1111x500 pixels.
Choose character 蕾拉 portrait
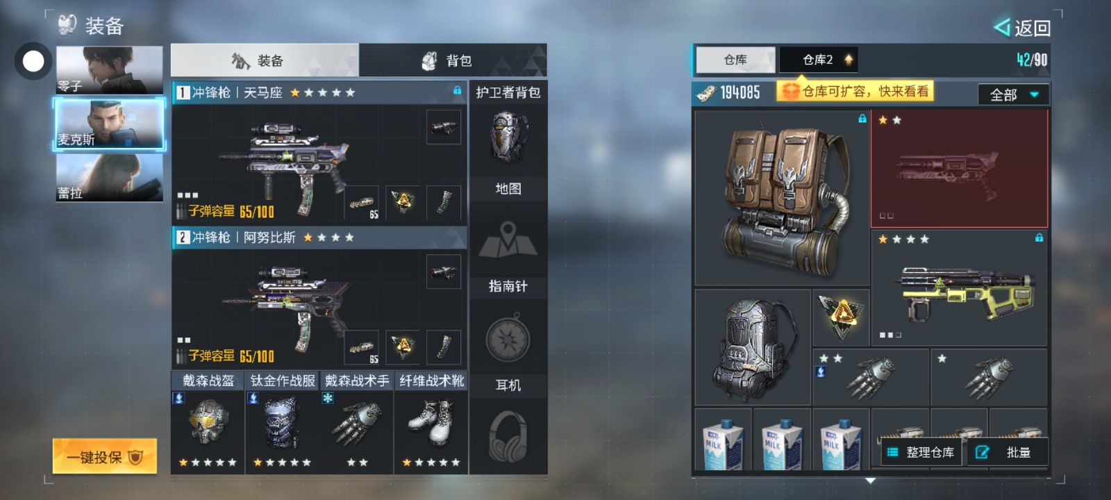pyautogui.click(x=110, y=178)
